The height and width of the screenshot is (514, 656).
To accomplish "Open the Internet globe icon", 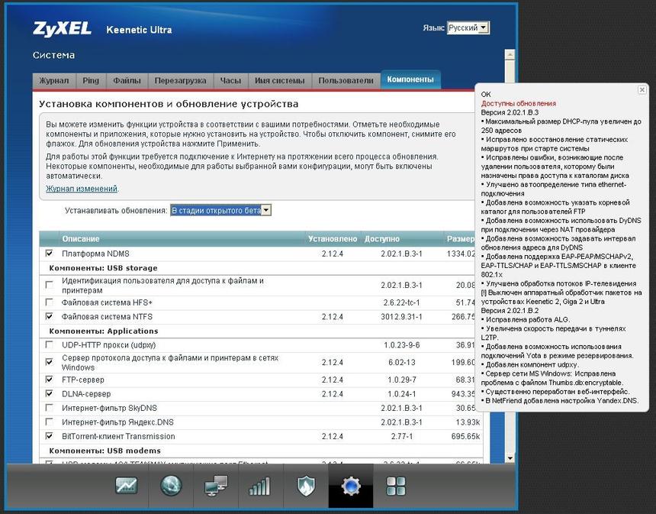I will (171, 486).
